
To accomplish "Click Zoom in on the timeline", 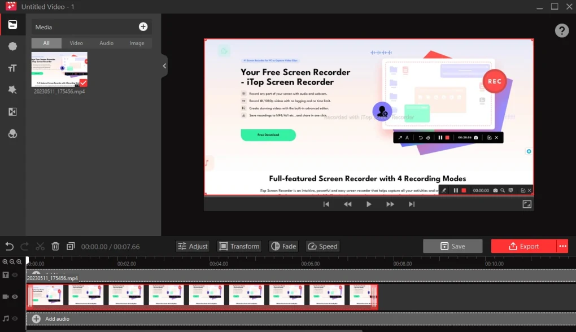I will coord(5,261).
